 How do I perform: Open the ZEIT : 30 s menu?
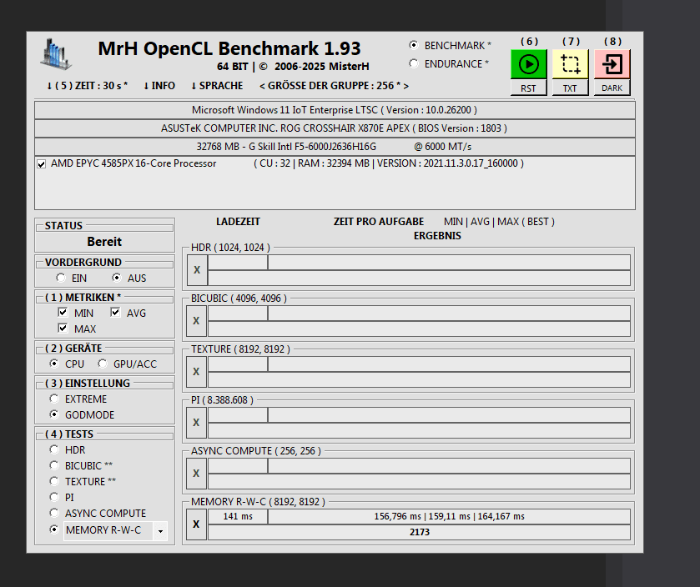coord(87,86)
